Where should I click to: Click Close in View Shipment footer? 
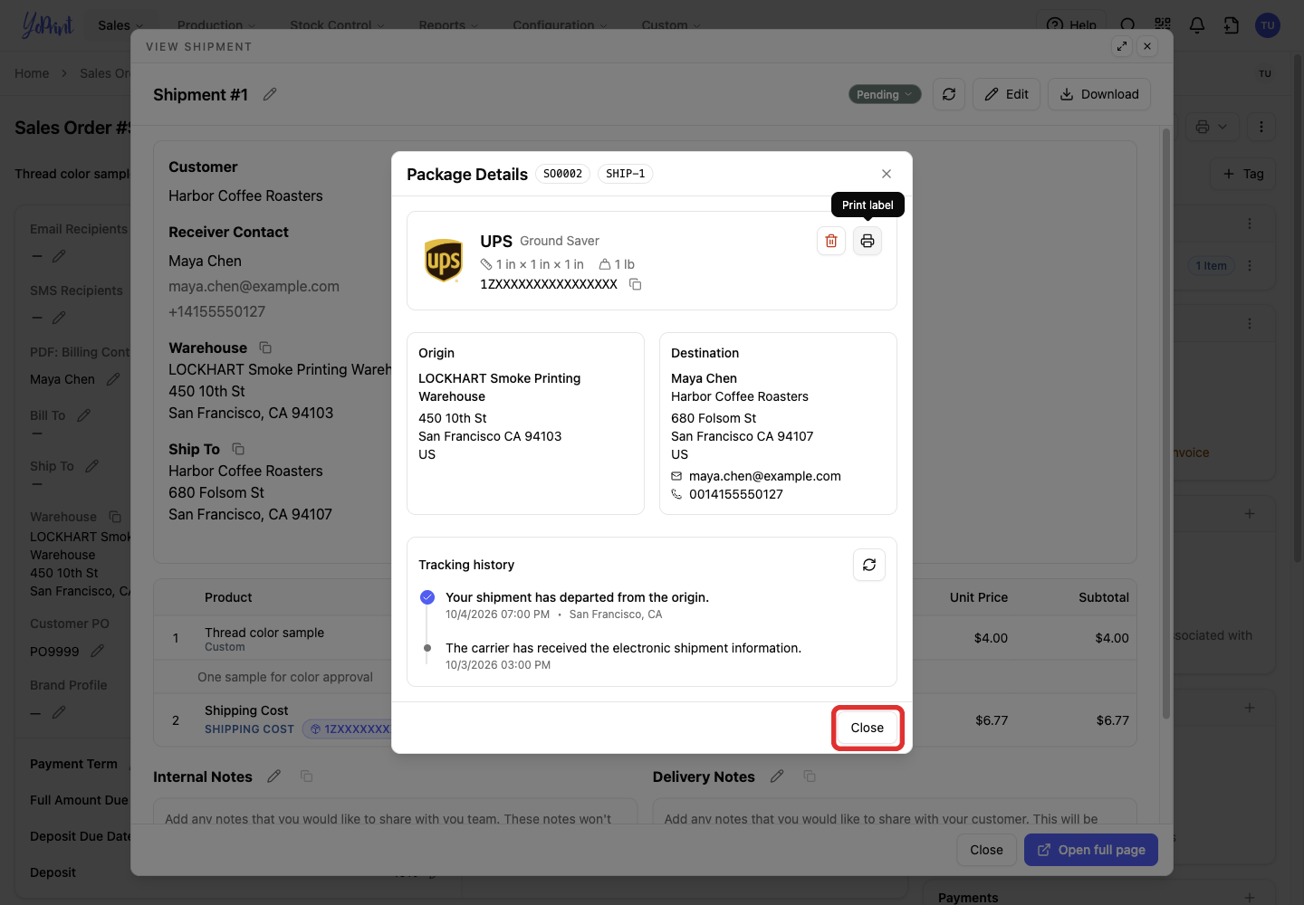(x=986, y=850)
